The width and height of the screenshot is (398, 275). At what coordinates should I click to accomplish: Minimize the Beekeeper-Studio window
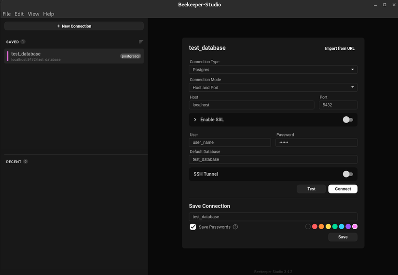375,5
